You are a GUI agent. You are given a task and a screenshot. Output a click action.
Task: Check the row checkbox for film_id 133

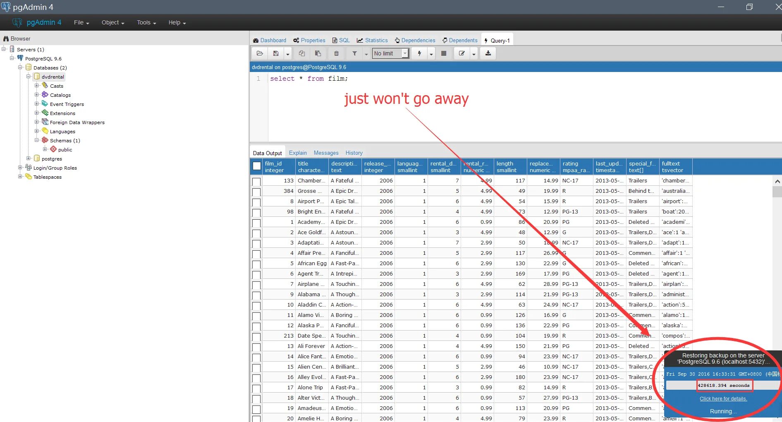point(256,182)
